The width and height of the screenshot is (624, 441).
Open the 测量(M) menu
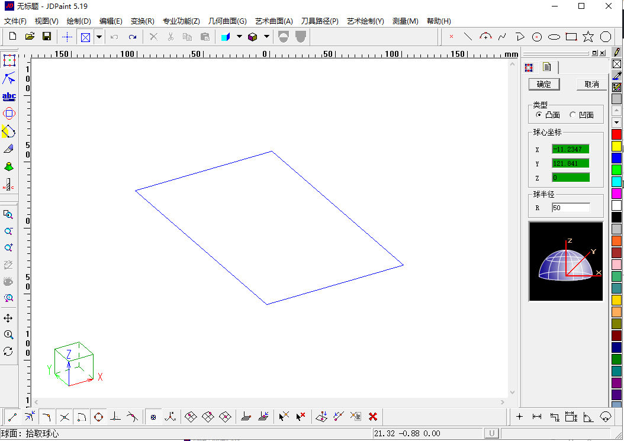point(406,21)
